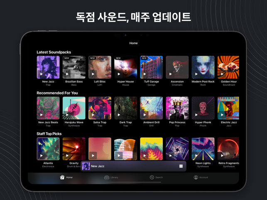Play the Ambient Drill preview

(145, 115)
